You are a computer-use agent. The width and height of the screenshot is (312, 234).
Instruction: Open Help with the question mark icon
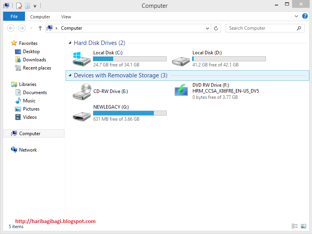point(305,16)
